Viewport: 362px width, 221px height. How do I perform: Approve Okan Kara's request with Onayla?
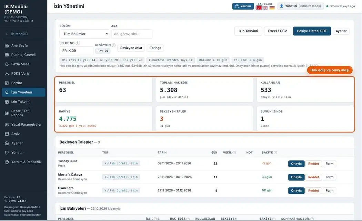[x=296, y=191]
